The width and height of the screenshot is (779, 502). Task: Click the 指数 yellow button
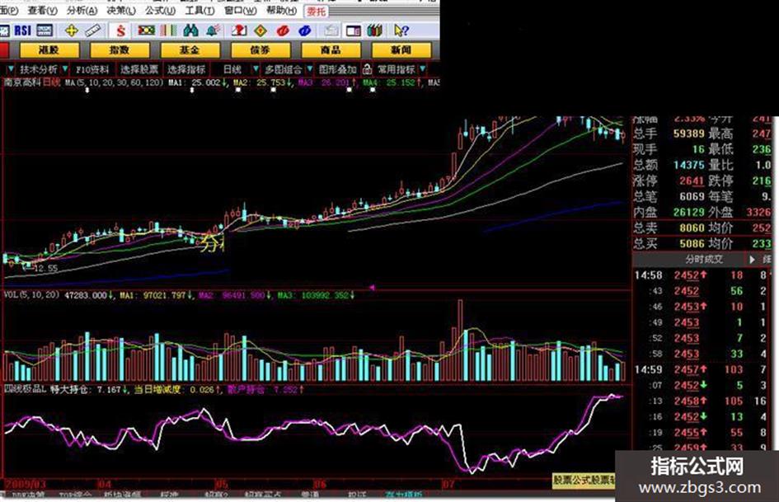120,50
